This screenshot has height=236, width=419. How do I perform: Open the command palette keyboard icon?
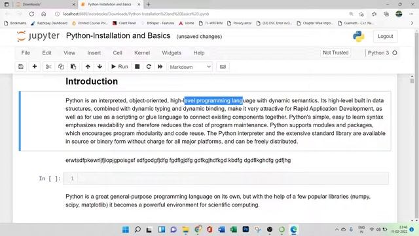pos(223,67)
